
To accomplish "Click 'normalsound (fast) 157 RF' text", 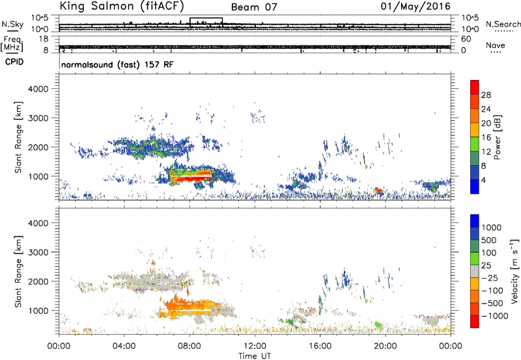I will tap(117, 64).
